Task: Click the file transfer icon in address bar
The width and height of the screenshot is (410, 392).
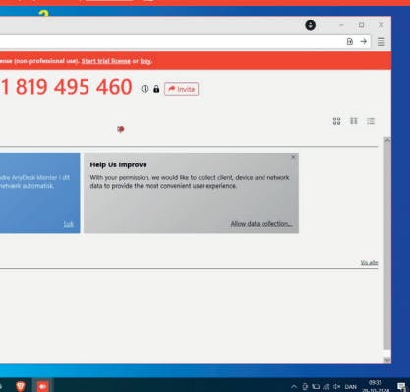Action: (350, 42)
